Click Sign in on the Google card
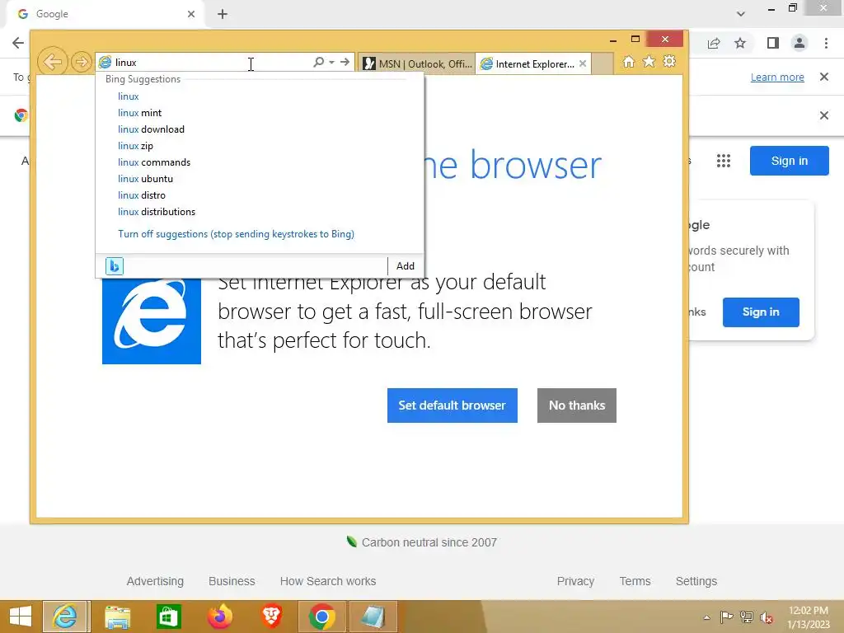This screenshot has width=844, height=633. pos(761,312)
